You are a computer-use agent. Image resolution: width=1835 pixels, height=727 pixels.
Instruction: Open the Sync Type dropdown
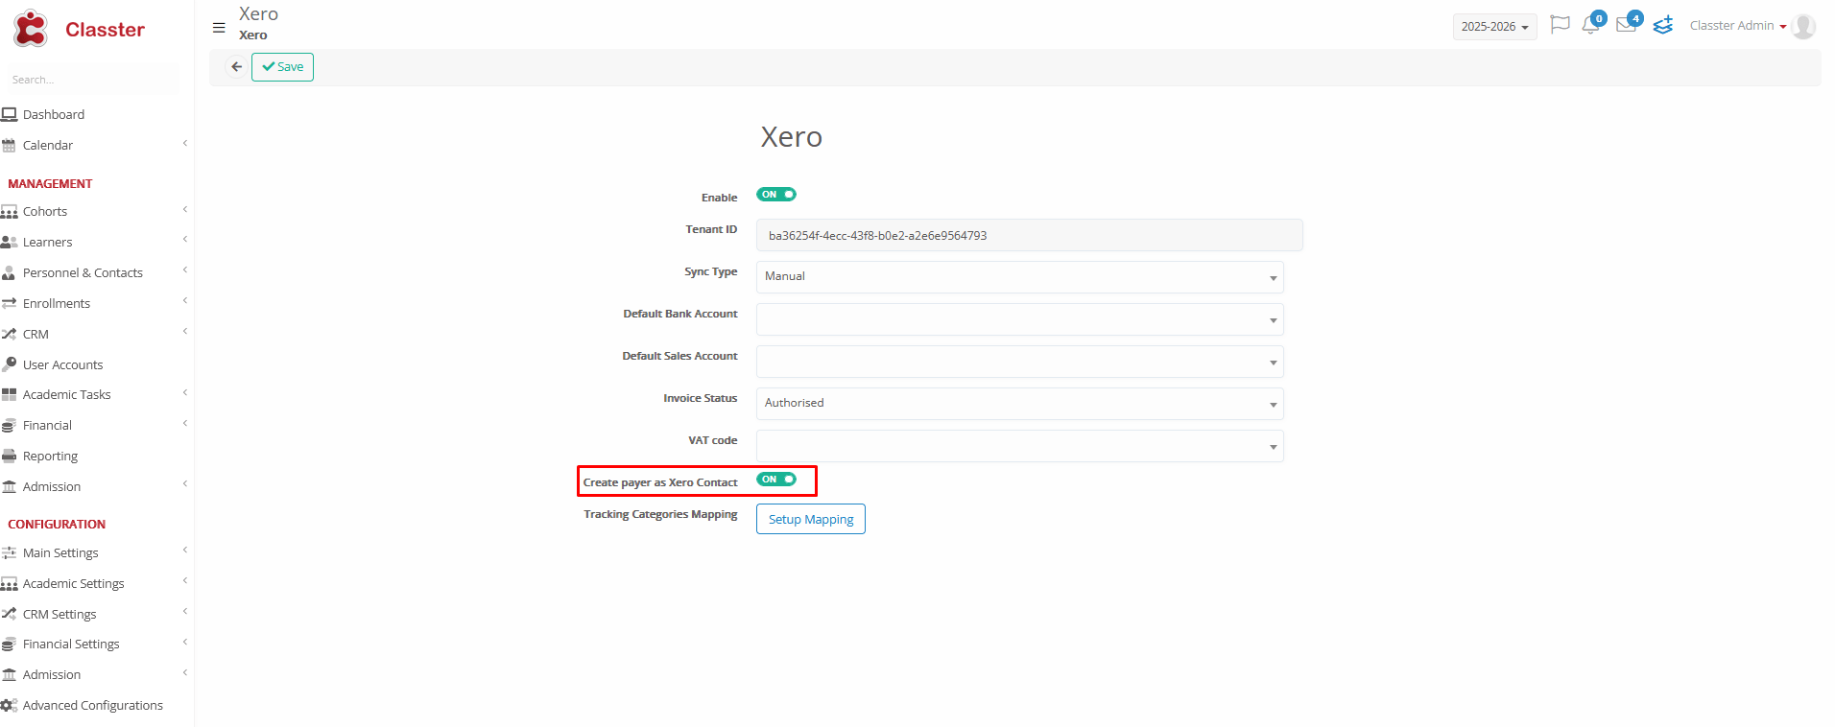(1019, 277)
